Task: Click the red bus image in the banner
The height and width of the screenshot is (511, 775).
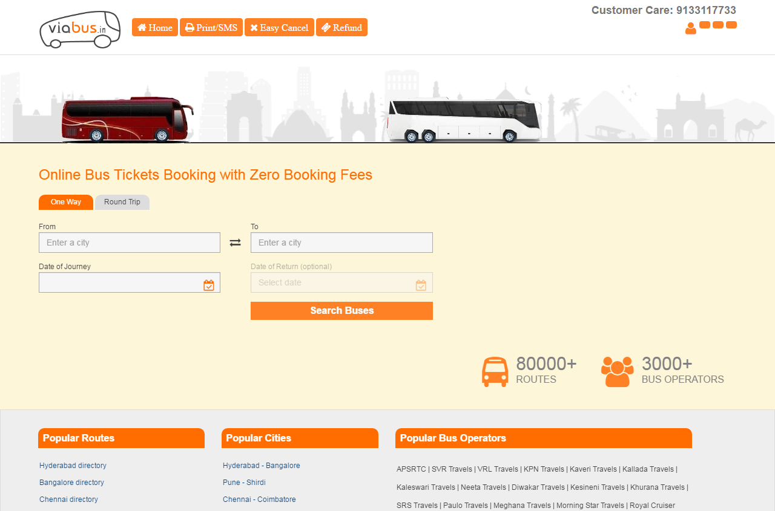Action: [127, 120]
